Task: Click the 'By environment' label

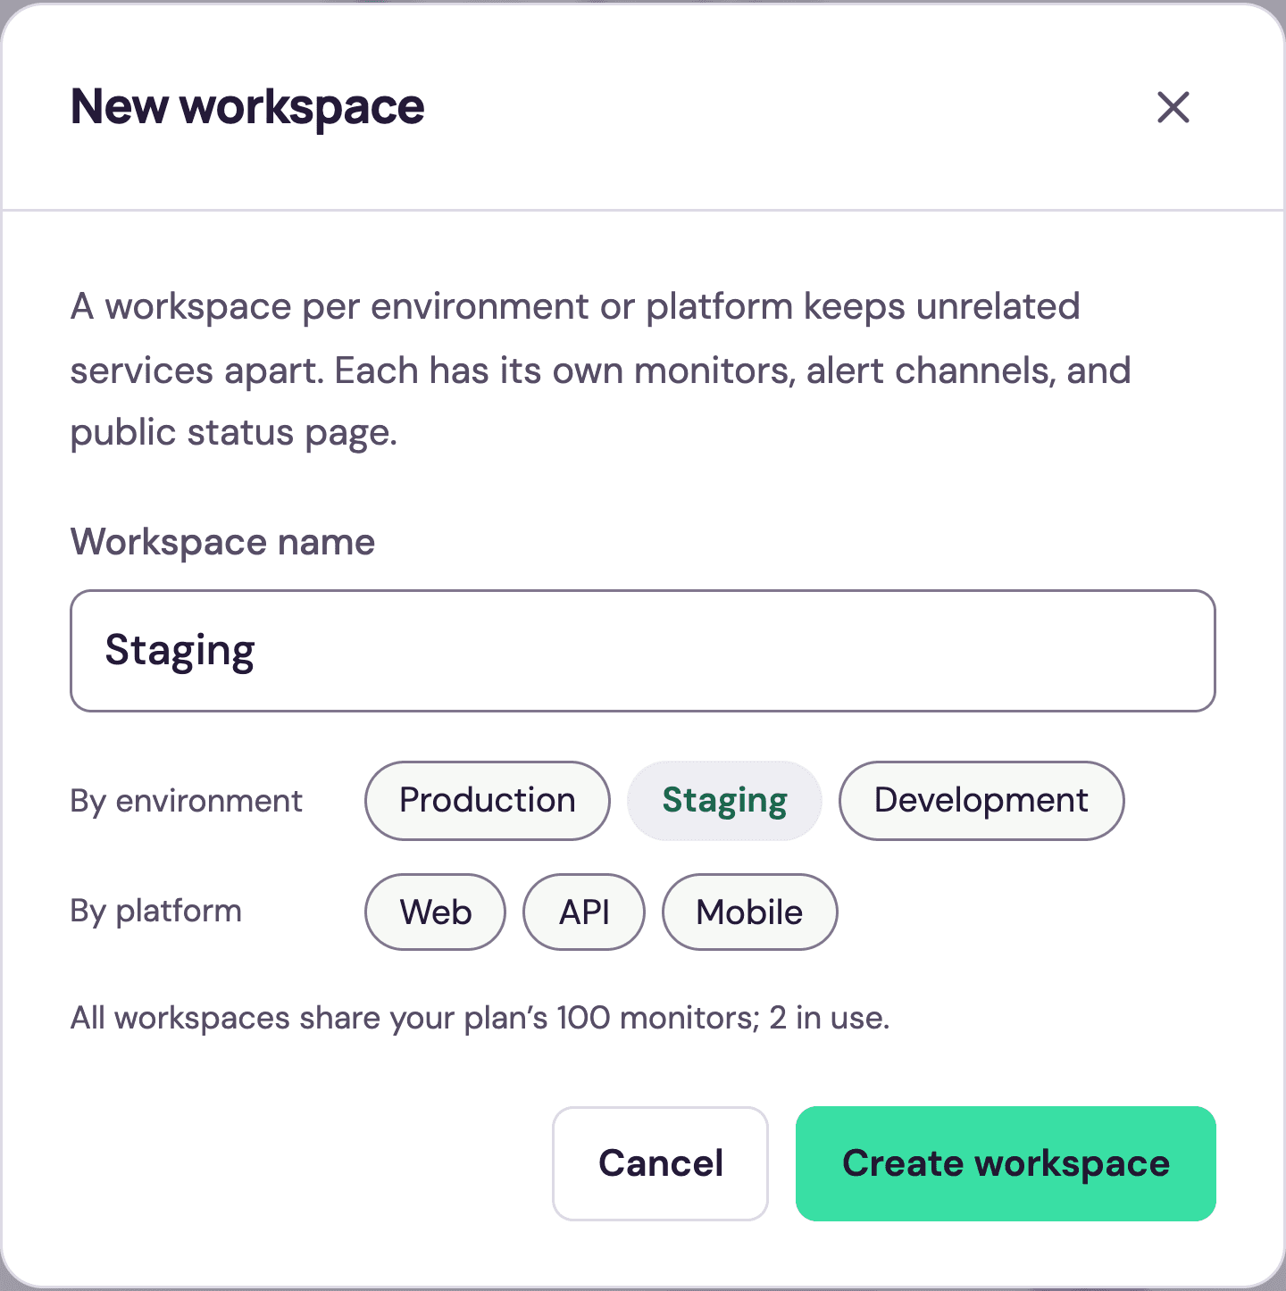Action: 187,801
